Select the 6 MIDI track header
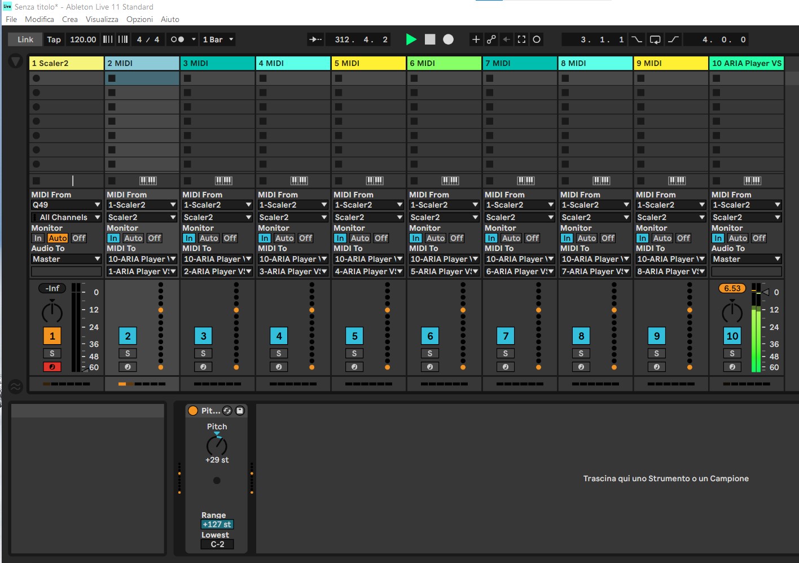The height and width of the screenshot is (563, 799). (444, 63)
